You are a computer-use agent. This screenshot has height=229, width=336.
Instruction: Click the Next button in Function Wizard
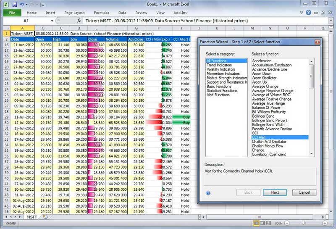pyautogui.click(x=275, y=192)
